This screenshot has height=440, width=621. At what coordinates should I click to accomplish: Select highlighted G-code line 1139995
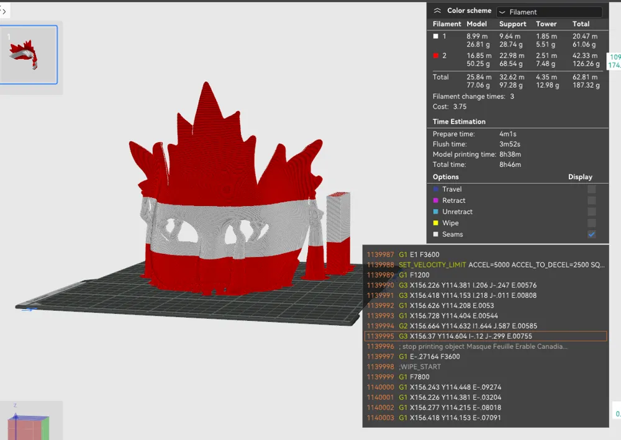[x=484, y=336]
